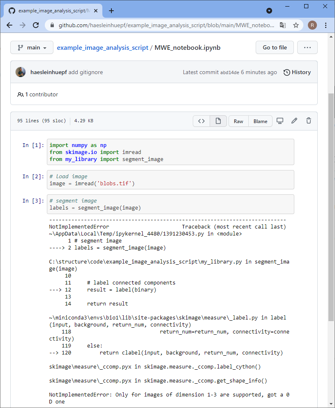Click the Go to file button
The height and width of the screenshot is (408, 335).
click(275, 47)
